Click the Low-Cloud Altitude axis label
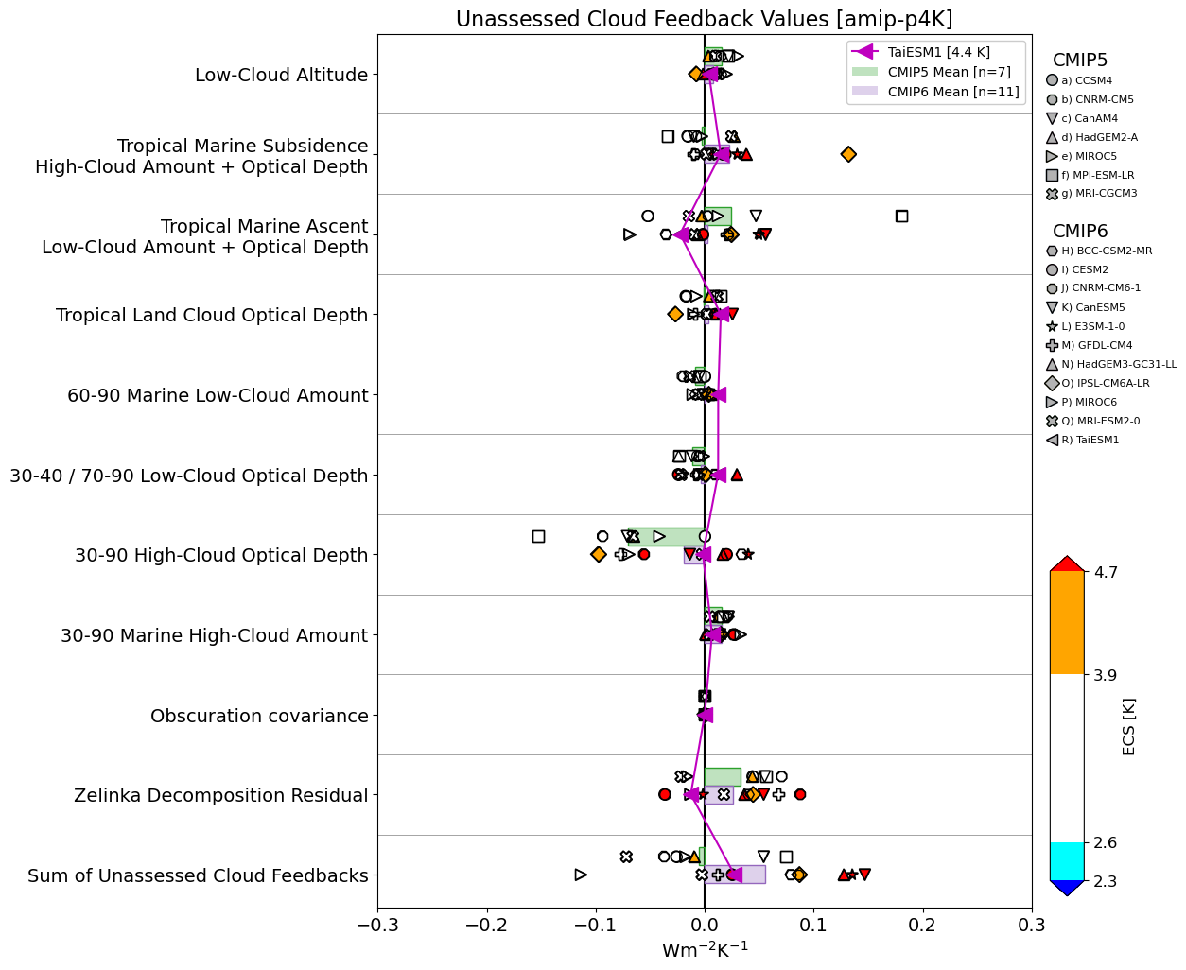This screenshot has height=970, width=1186. (x=281, y=75)
